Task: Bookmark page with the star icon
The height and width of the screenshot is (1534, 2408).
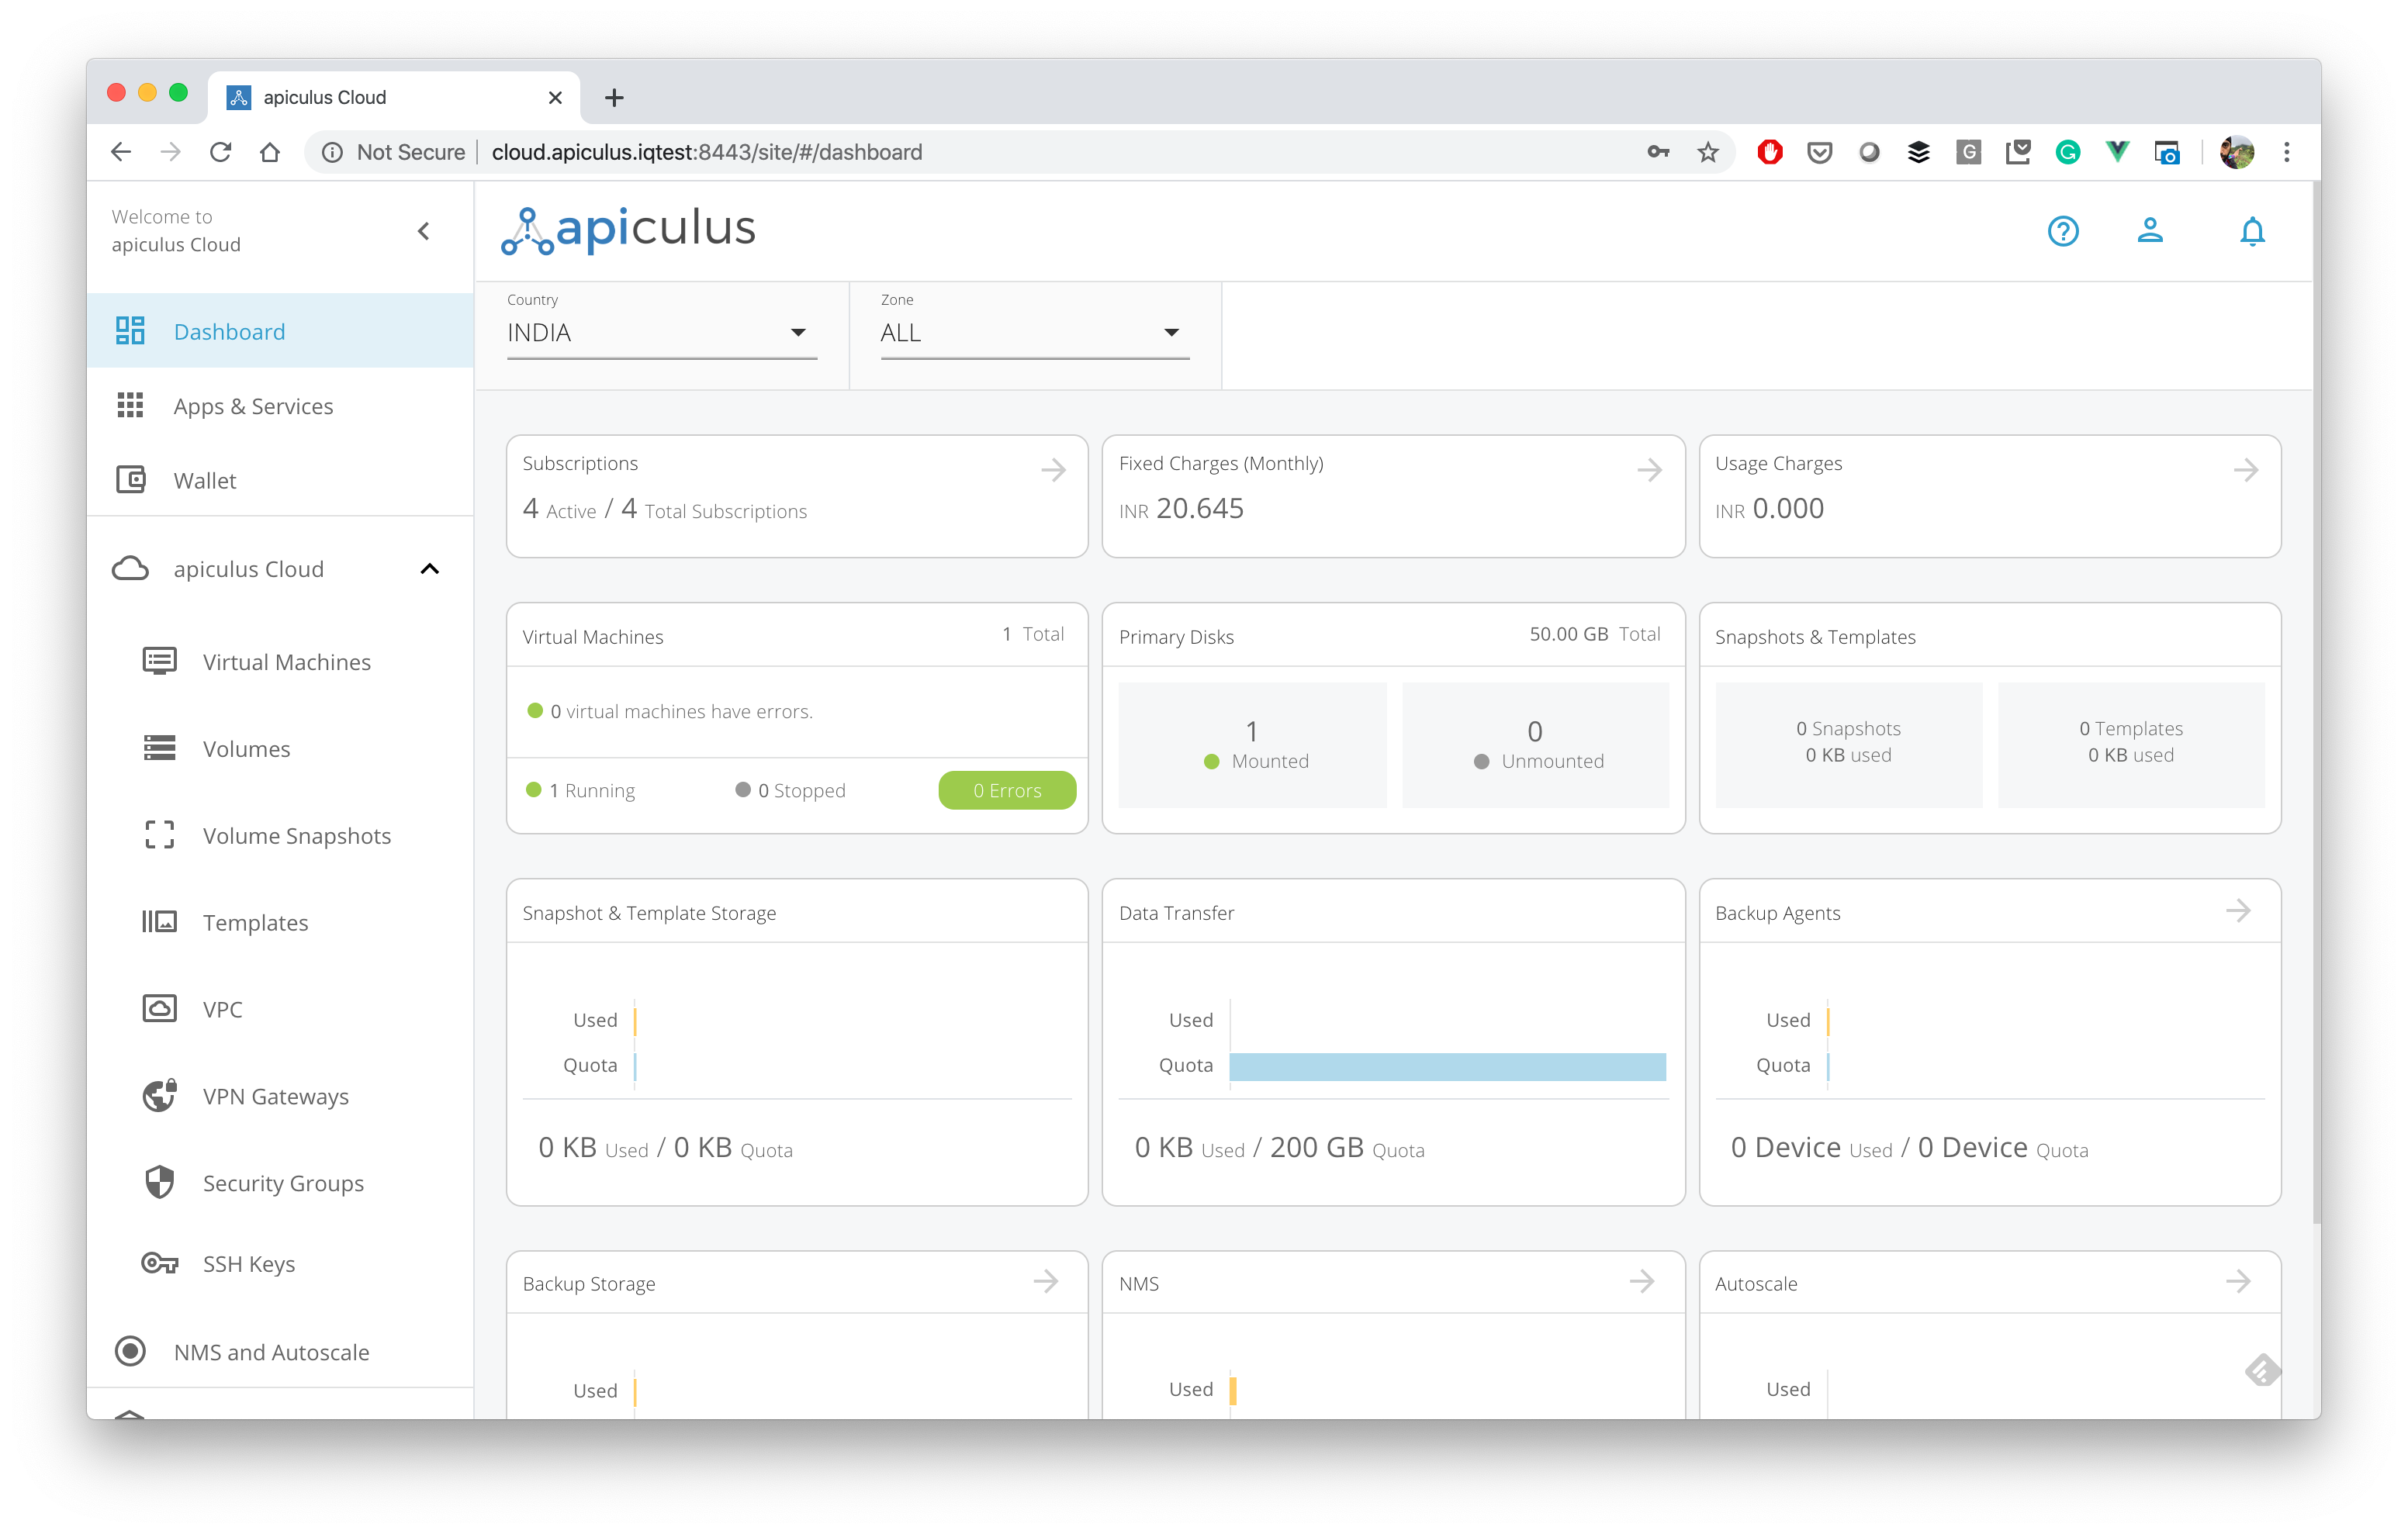Action: pyautogui.click(x=1707, y=152)
